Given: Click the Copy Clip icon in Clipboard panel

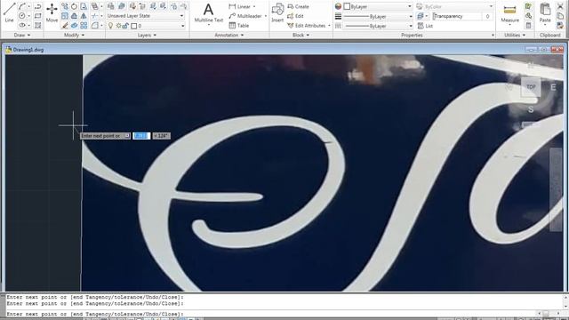Looking at the screenshot, I should 560,16.
